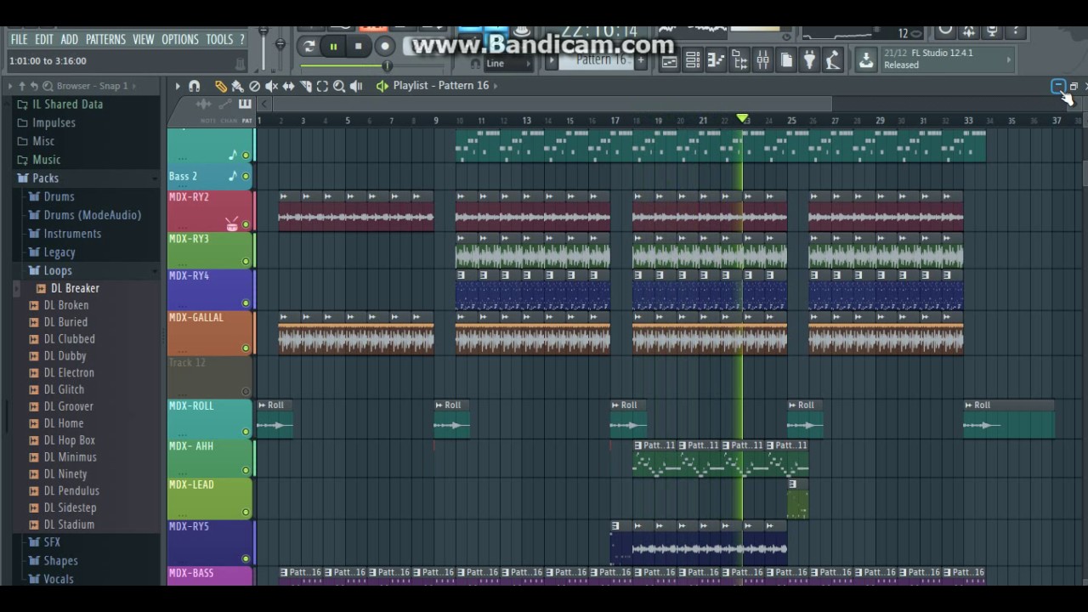
Task: Select the Mute tool in playlist toolbar
Action: click(x=271, y=86)
